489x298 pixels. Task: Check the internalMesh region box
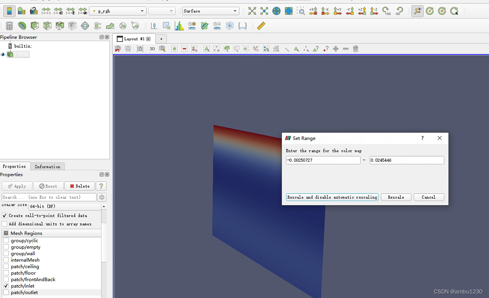pyautogui.click(x=6, y=260)
